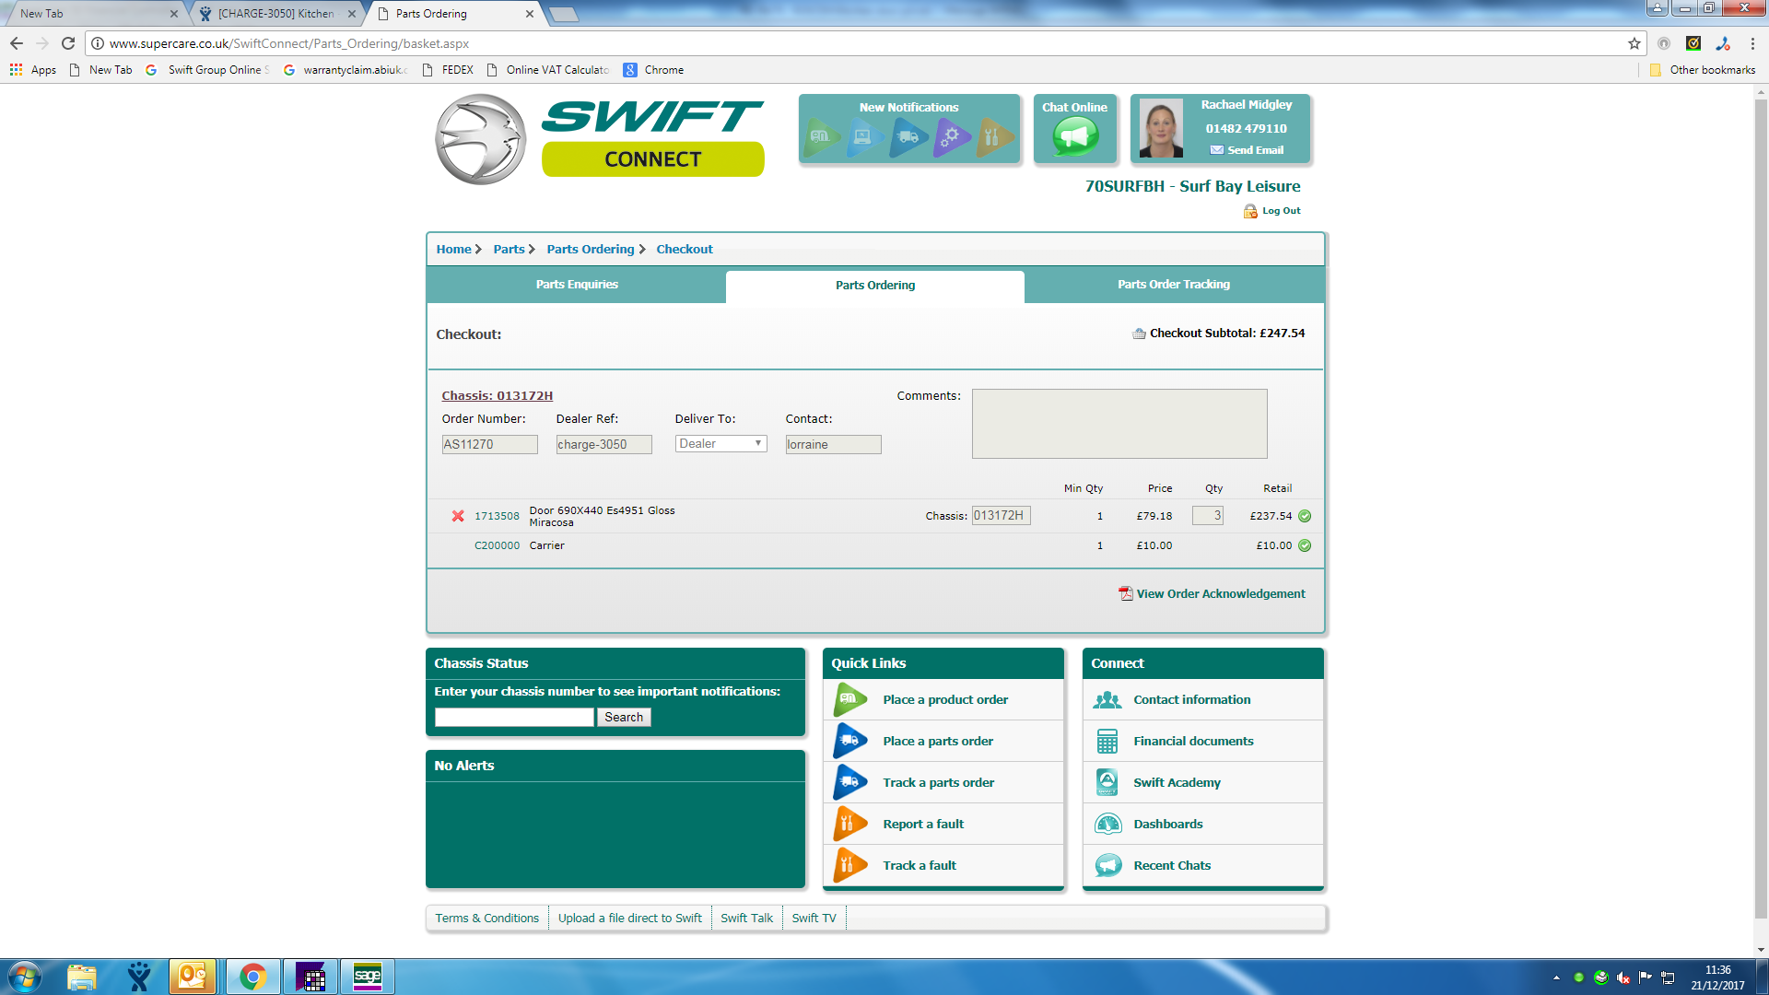
Task: Open View Order Acknowledgement PDF link
Action: [x=1220, y=594]
